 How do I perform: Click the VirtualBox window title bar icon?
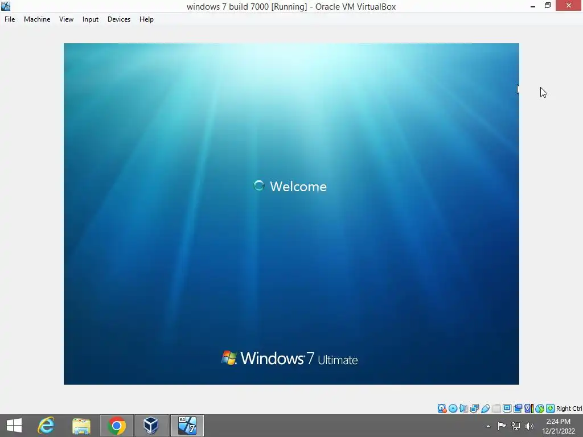[x=6, y=6]
